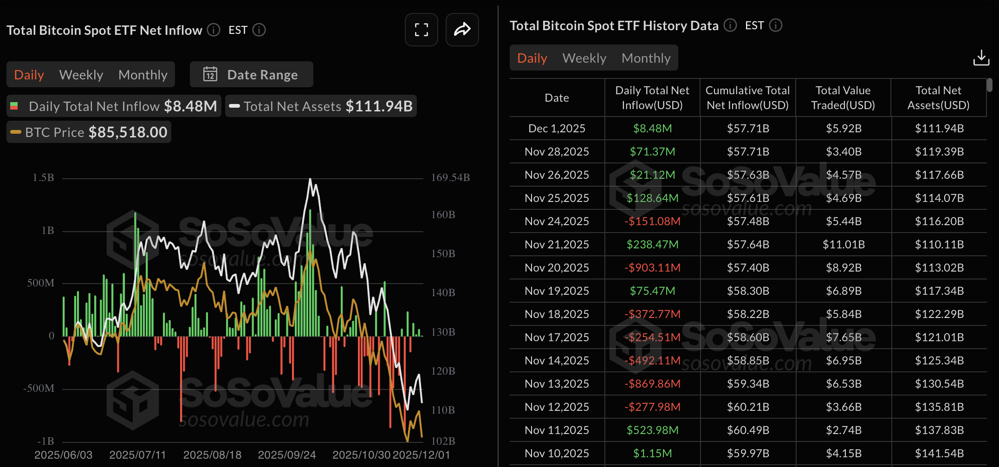This screenshot has width=999, height=467.
Task: Click the download icon above the history table
Action: click(x=982, y=58)
